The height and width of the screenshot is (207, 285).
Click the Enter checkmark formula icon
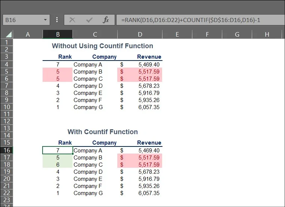point(89,20)
